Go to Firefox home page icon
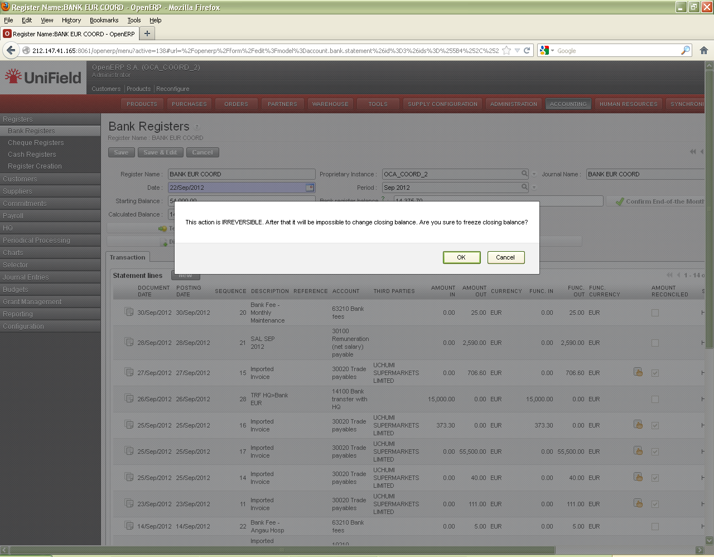The height and width of the screenshot is (557, 714). coord(703,50)
